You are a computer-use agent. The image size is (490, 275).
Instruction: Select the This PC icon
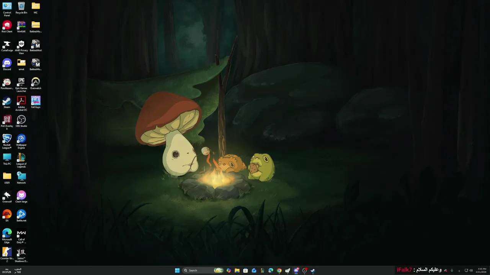pyautogui.click(x=7, y=159)
